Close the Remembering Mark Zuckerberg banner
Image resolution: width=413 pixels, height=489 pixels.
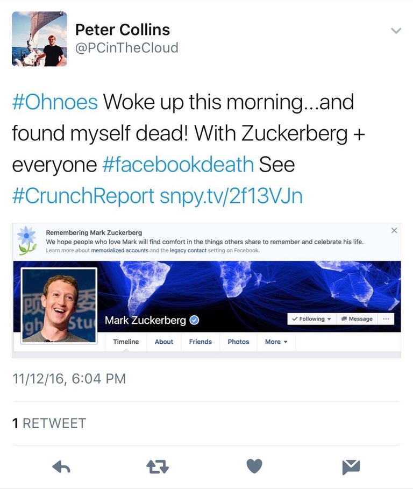tap(394, 231)
